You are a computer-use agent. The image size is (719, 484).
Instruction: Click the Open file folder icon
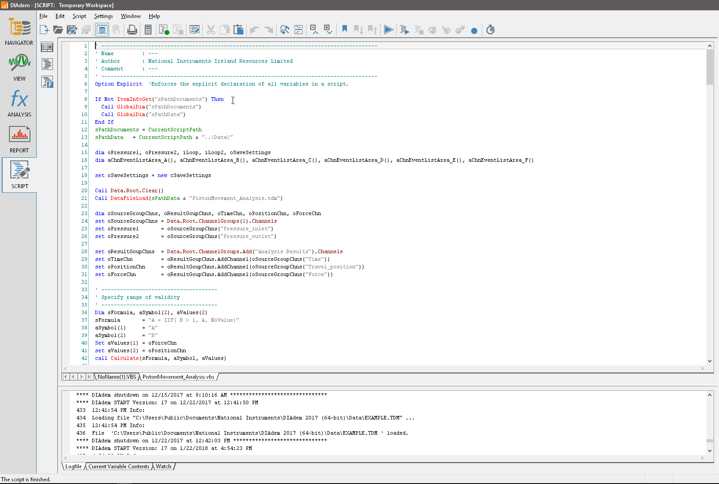(x=58, y=30)
